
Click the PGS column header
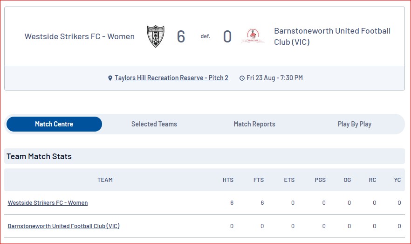(x=320, y=180)
